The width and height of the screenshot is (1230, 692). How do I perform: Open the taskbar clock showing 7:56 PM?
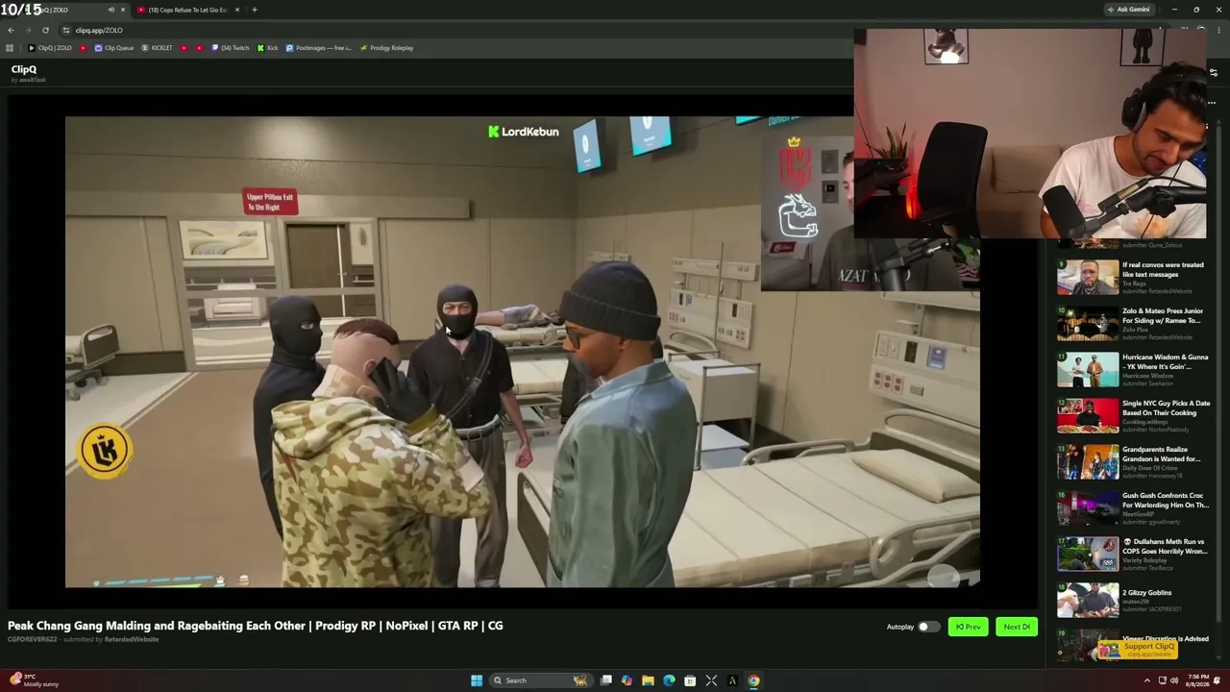coord(1197,680)
